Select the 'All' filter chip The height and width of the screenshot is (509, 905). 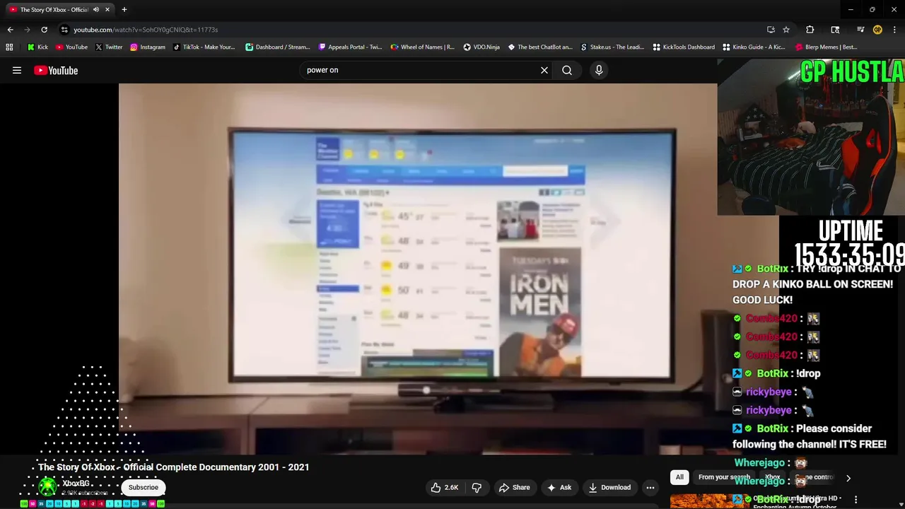[x=679, y=477]
